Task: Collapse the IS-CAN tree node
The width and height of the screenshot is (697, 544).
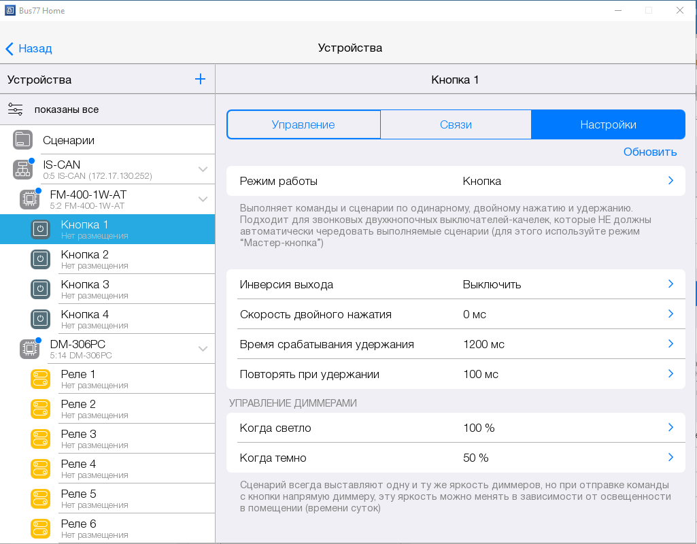Action: 203,169
